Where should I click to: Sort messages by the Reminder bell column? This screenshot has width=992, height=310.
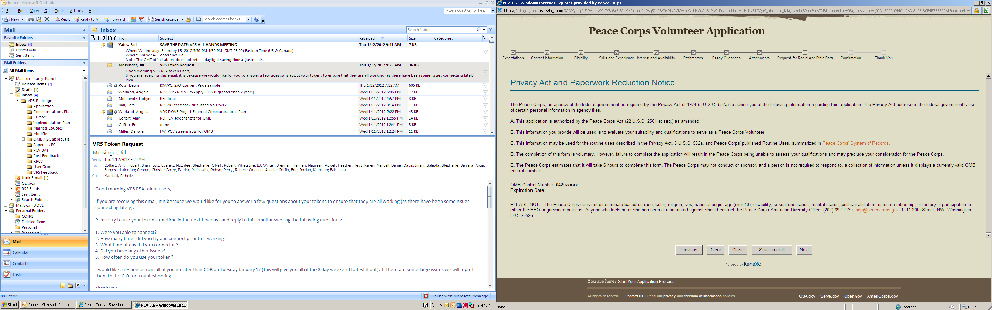(x=103, y=38)
